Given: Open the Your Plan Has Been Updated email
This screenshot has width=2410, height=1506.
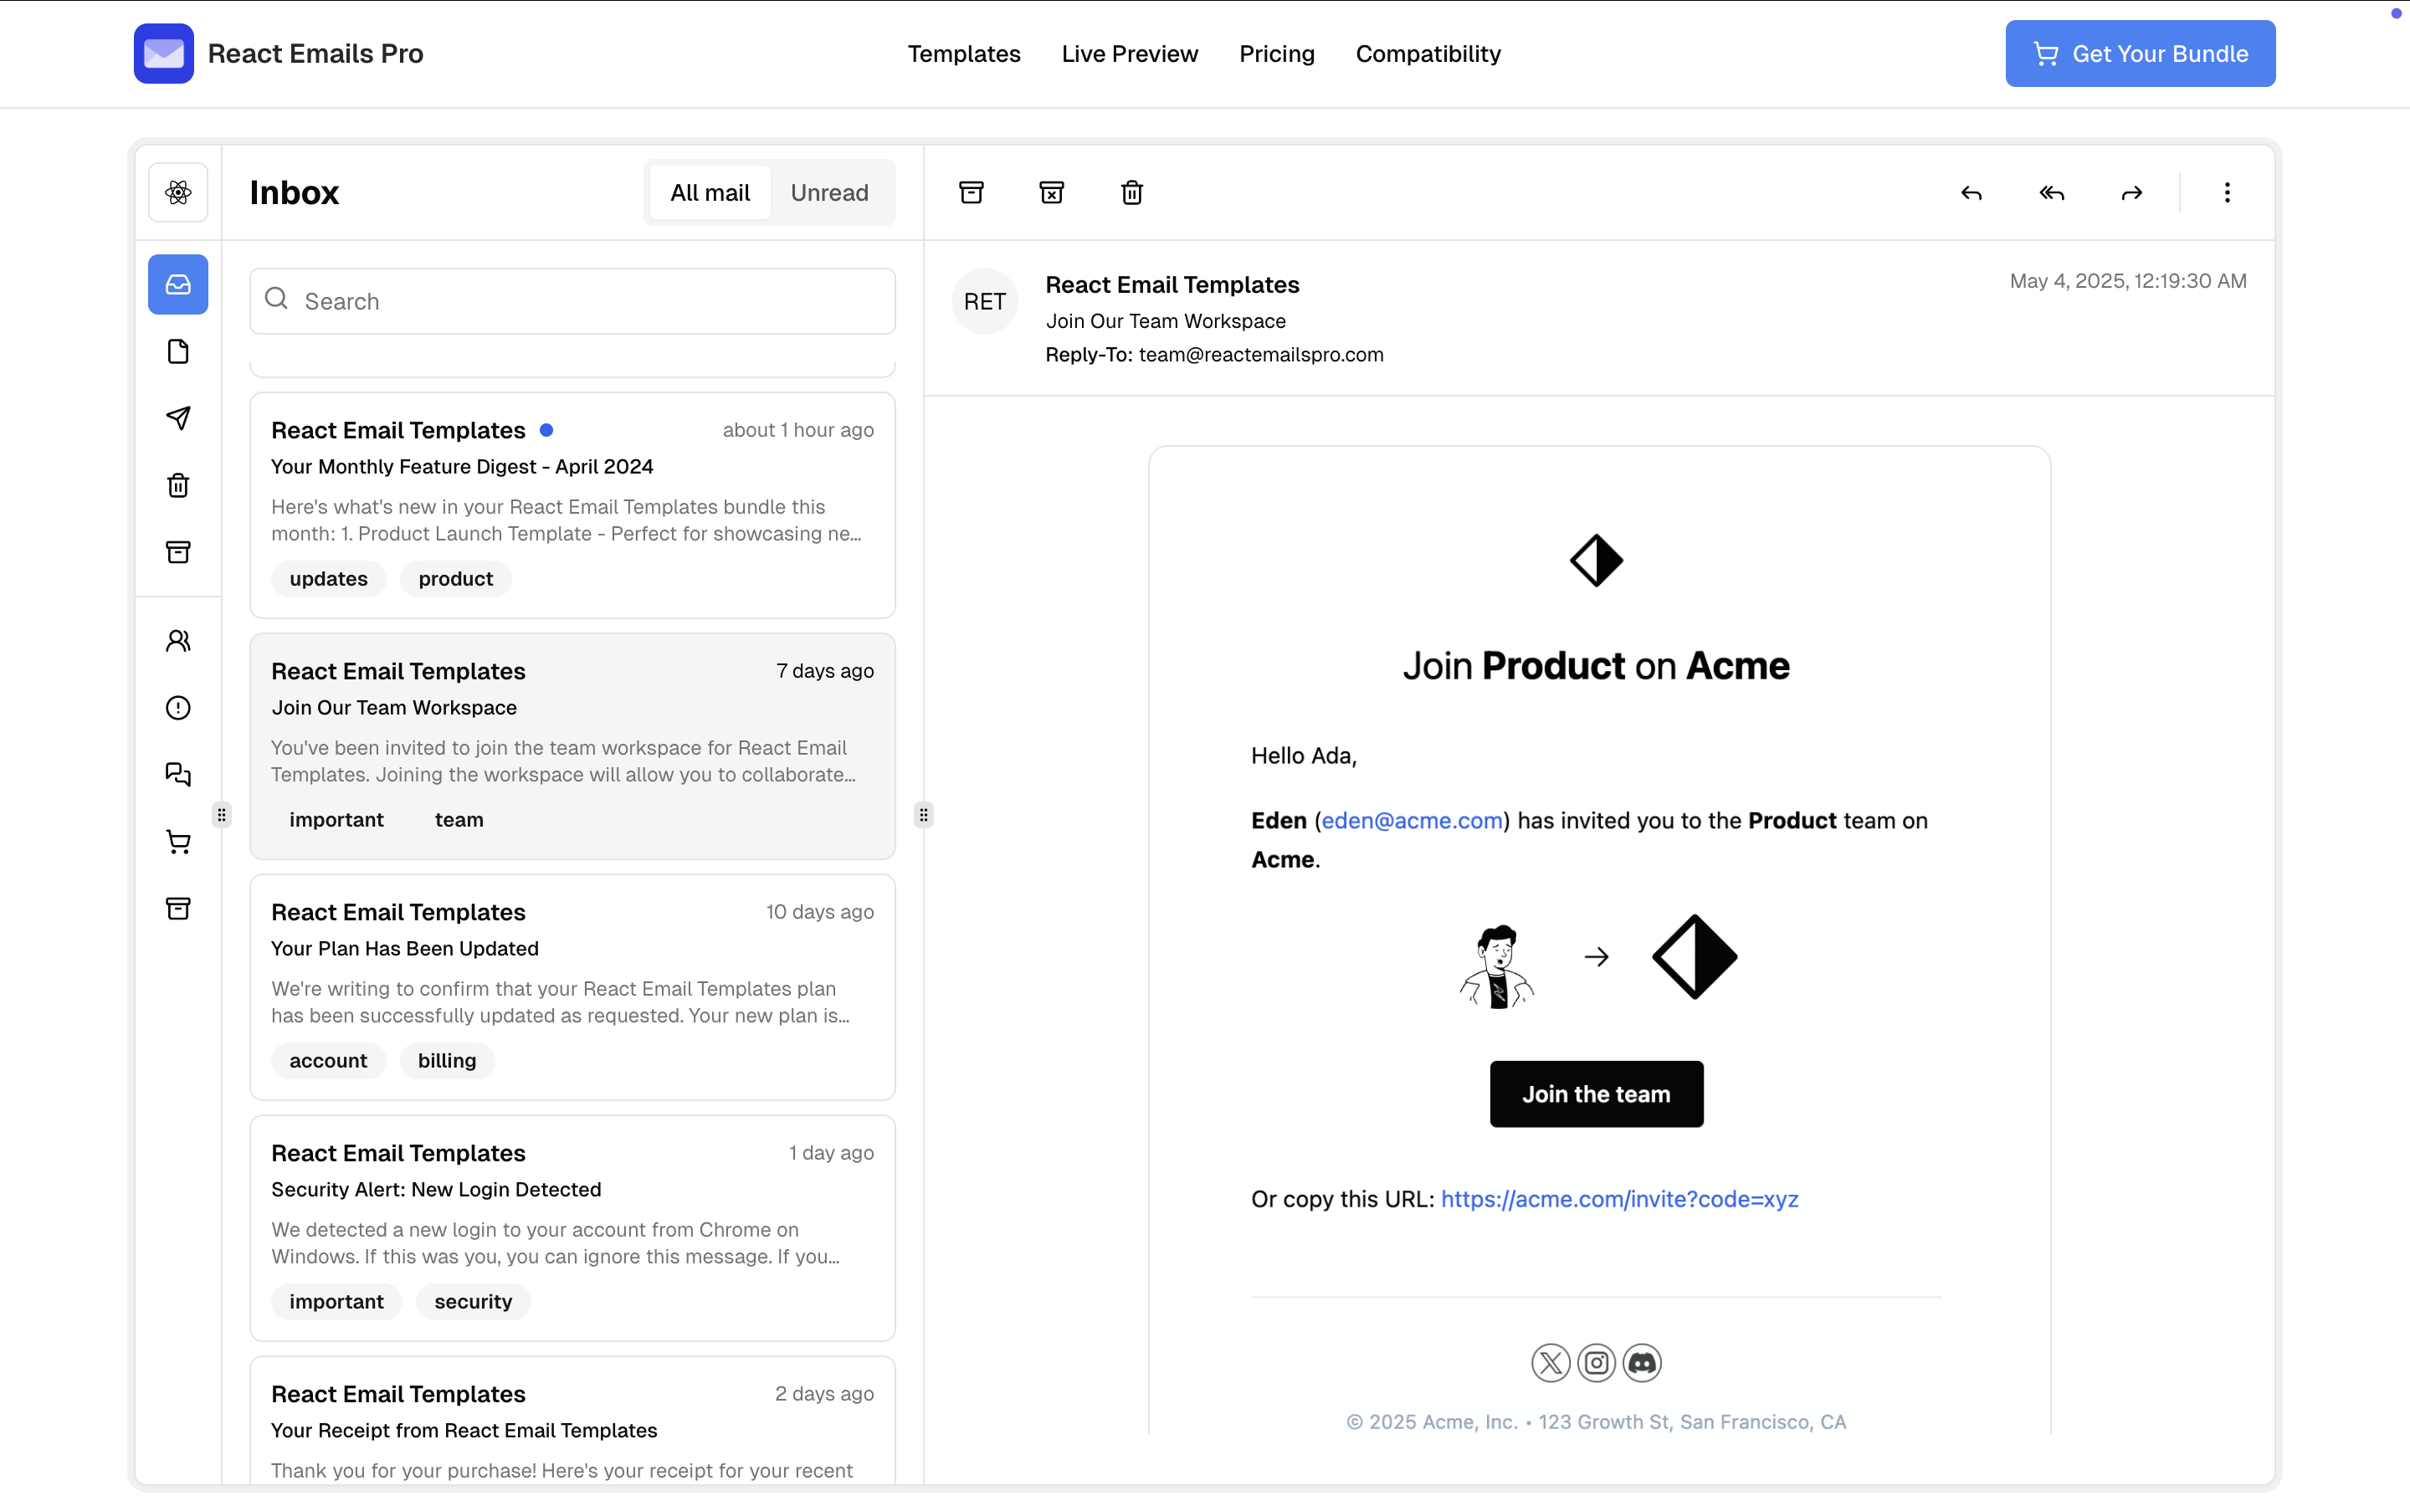Looking at the screenshot, I should [572, 987].
